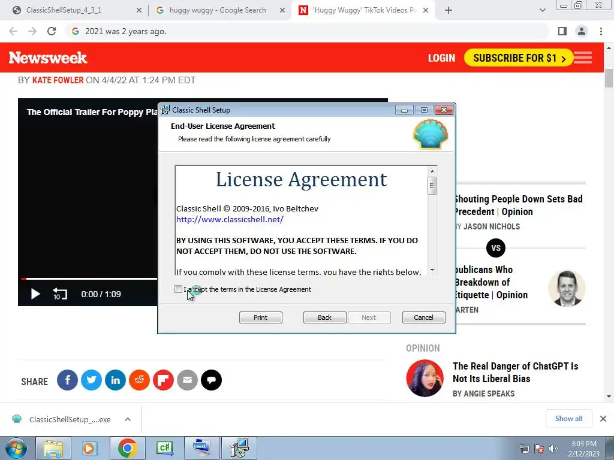Click the network tray icon
The height and width of the screenshot is (460, 614).
pyautogui.click(x=525, y=448)
